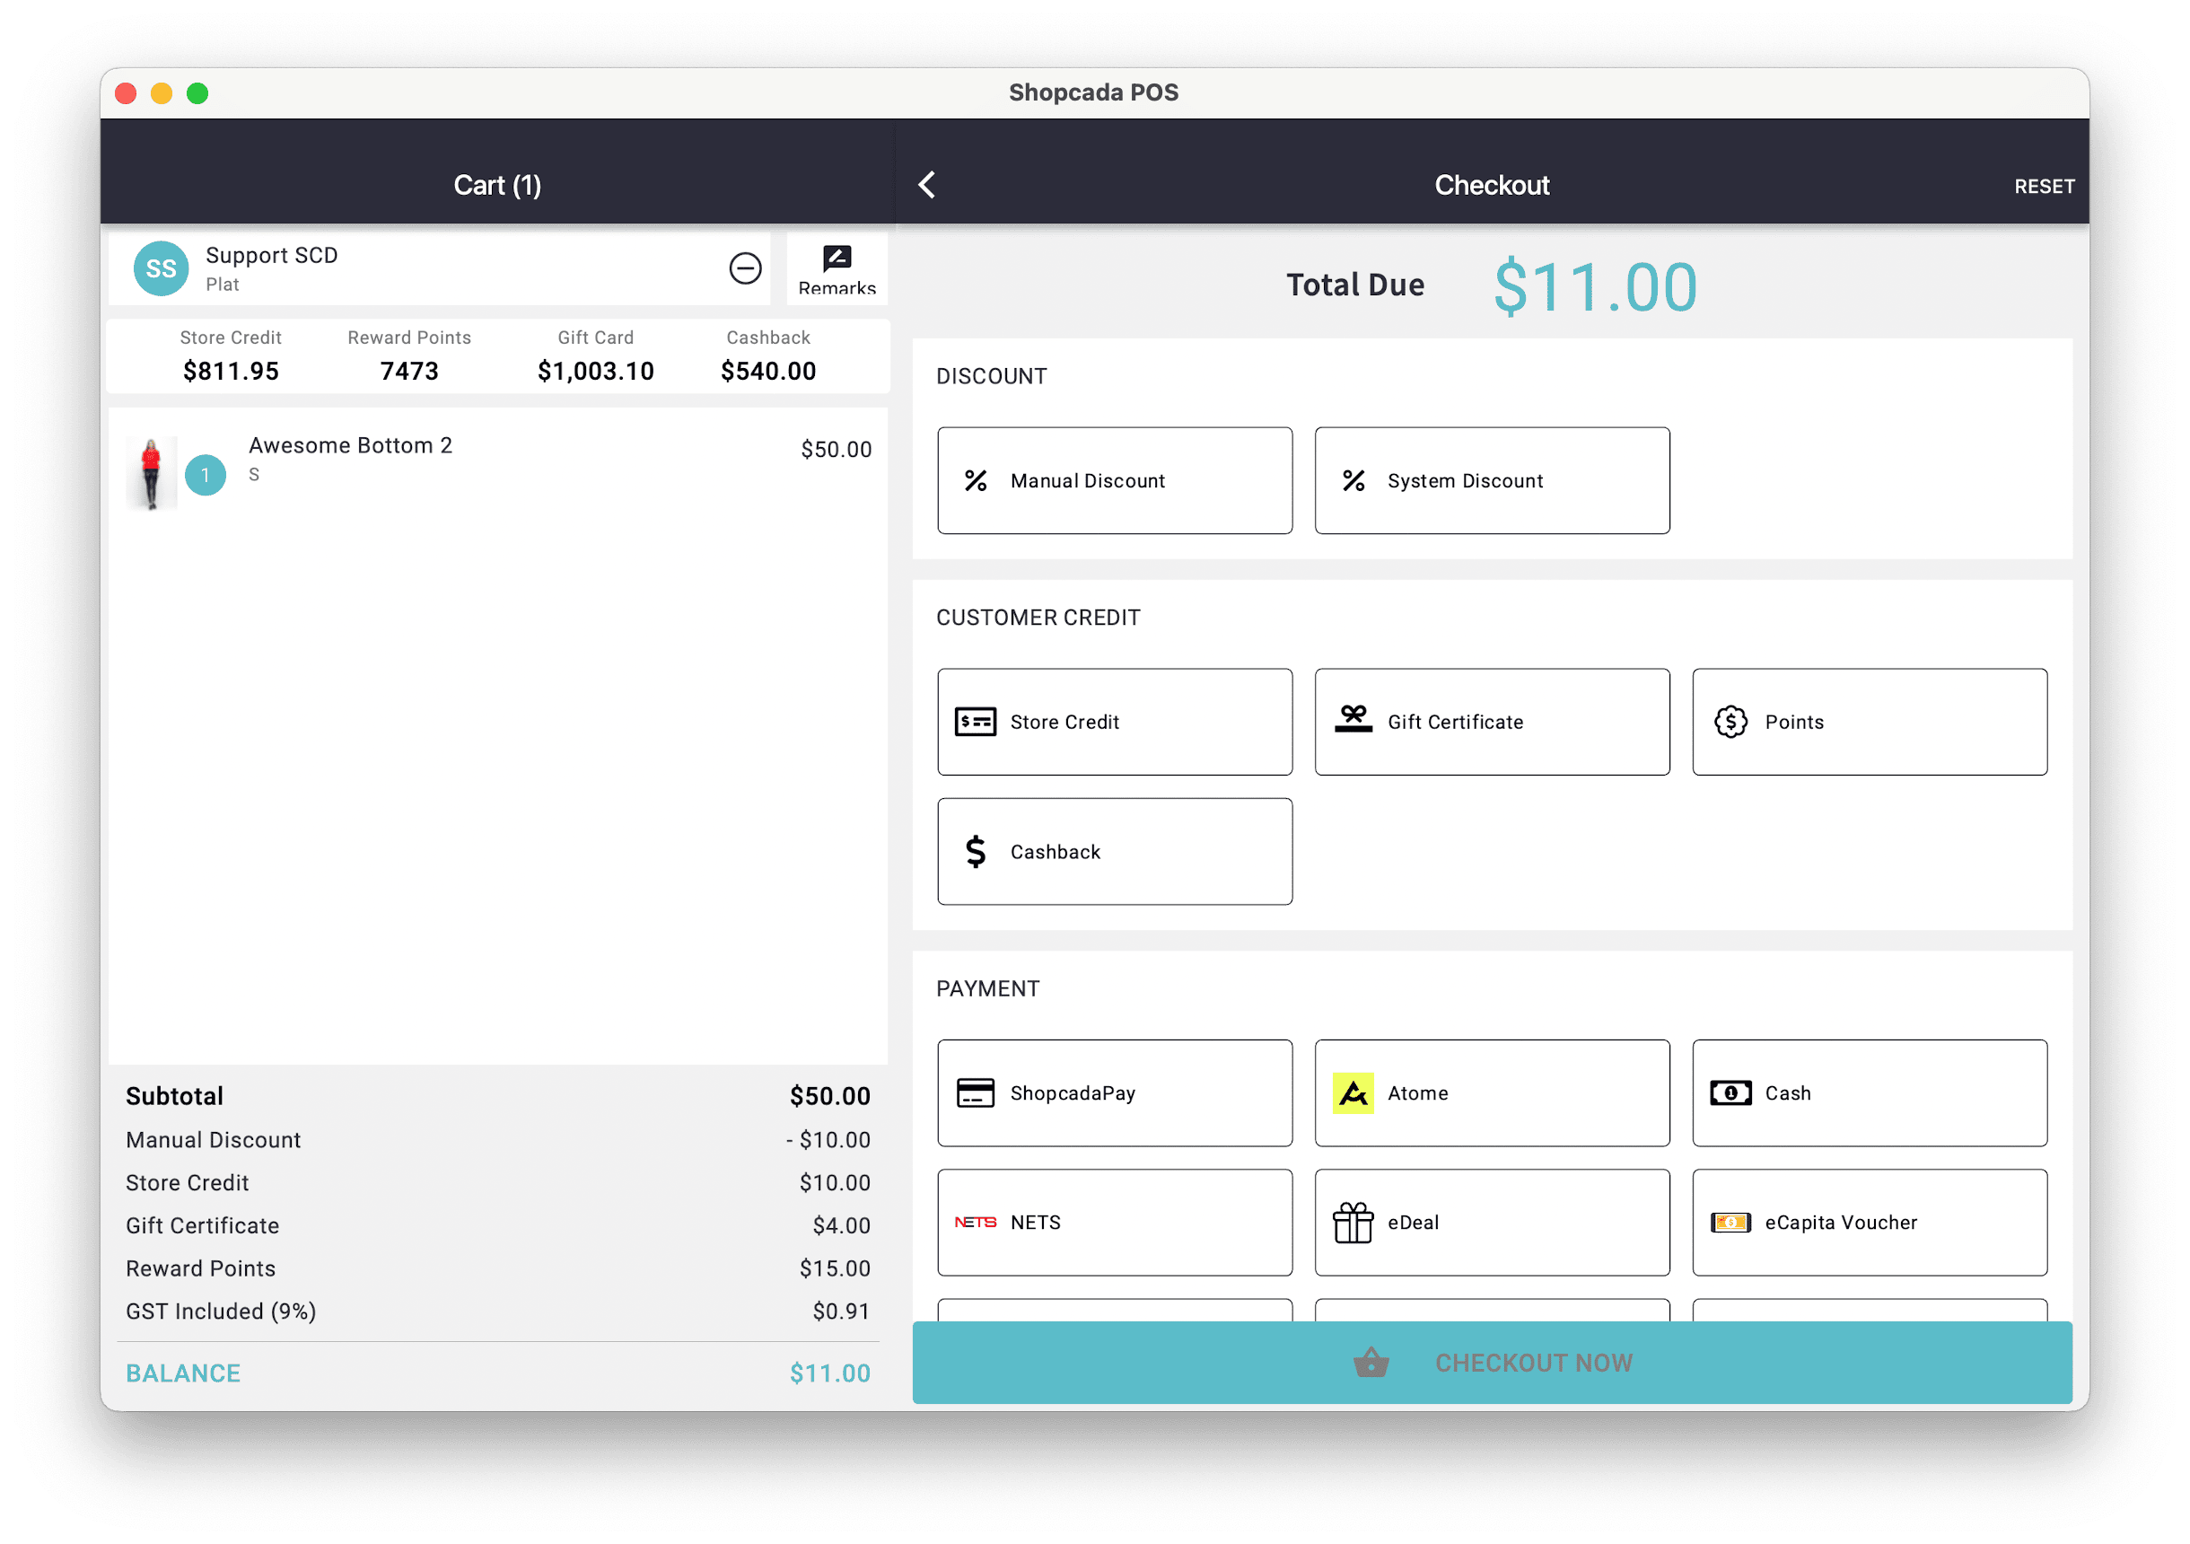Image resolution: width=2190 pixels, height=1544 pixels.
Task: Close the Shopcada POS window
Action: pos(125,92)
